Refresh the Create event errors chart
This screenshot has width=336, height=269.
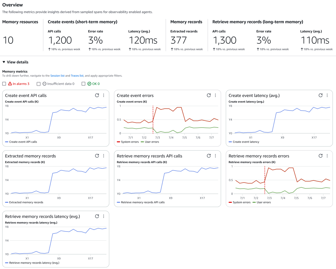pos(209,95)
